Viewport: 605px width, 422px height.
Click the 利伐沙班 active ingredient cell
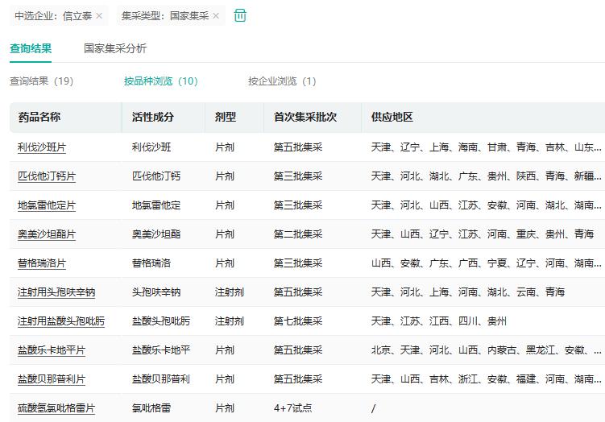click(151, 147)
